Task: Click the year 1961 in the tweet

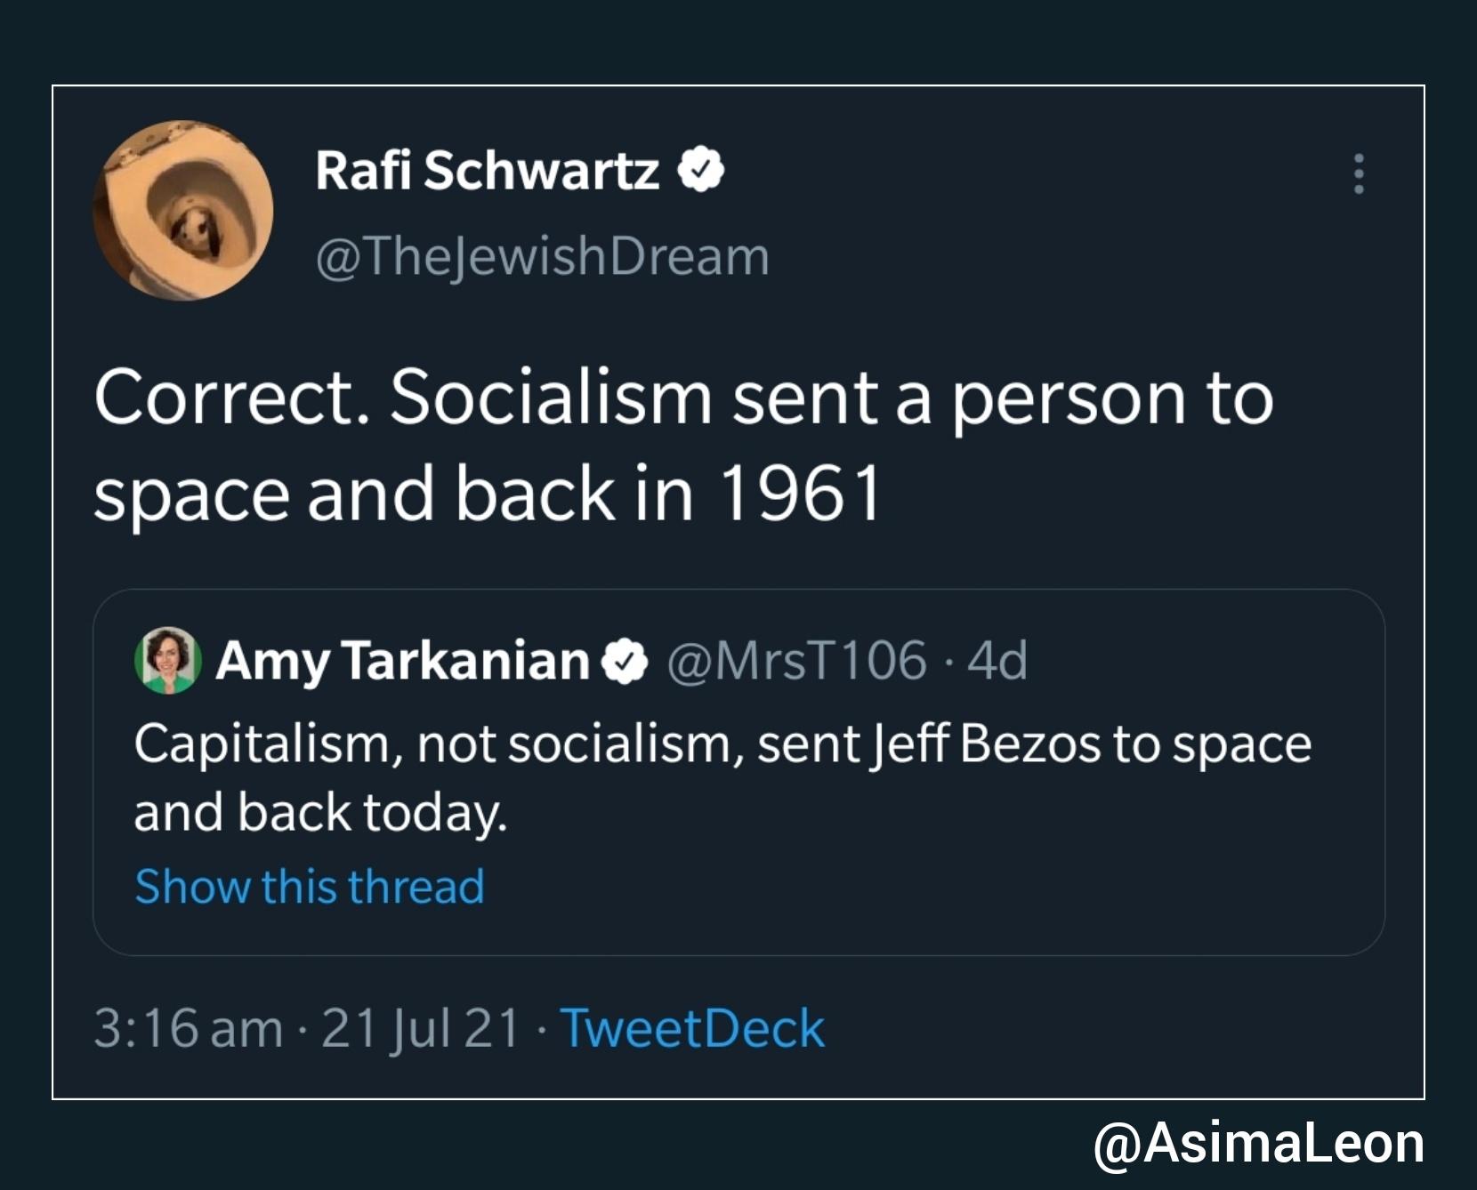Action: pyautogui.click(x=800, y=494)
